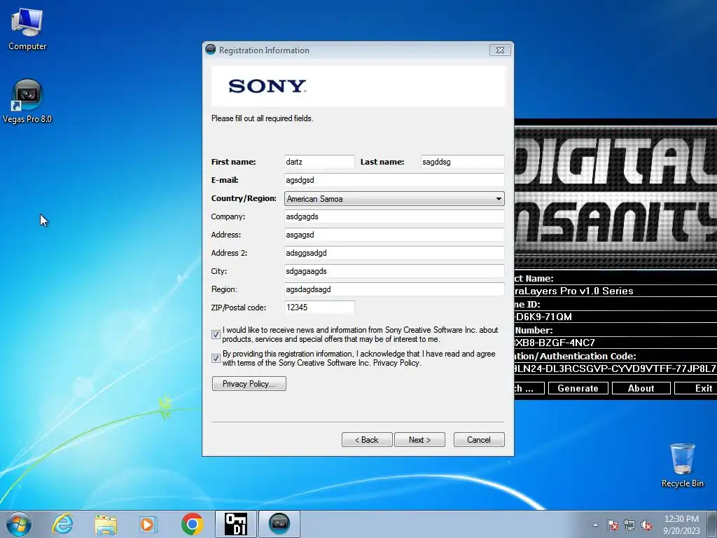Screen dimensions: 717x538
Task: Close the Registration Information dialog
Action: pyautogui.click(x=500, y=50)
